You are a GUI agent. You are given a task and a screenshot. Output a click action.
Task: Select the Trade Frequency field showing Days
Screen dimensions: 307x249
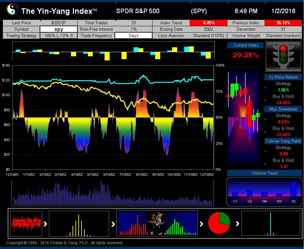click(x=133, y=35)
